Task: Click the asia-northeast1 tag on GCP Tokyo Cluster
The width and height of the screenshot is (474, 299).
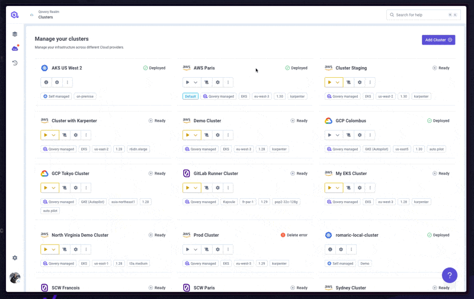Action: pos(123,202)
